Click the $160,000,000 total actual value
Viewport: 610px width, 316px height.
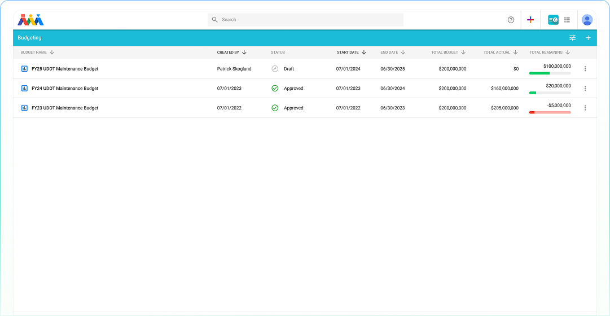tap(504, 89)
